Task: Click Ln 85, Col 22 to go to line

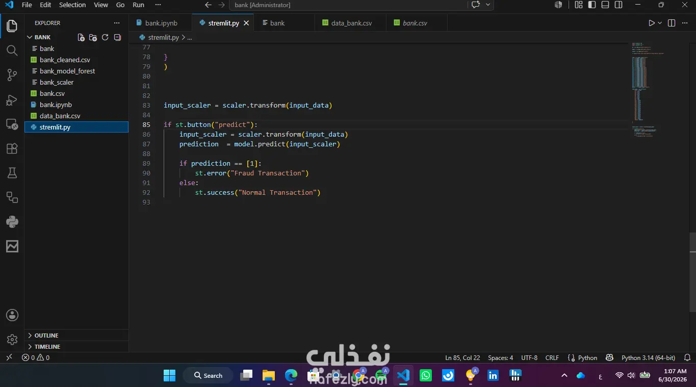Action: [462, 357]
